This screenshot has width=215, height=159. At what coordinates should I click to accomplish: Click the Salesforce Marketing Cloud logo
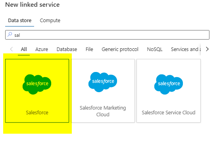103,82
